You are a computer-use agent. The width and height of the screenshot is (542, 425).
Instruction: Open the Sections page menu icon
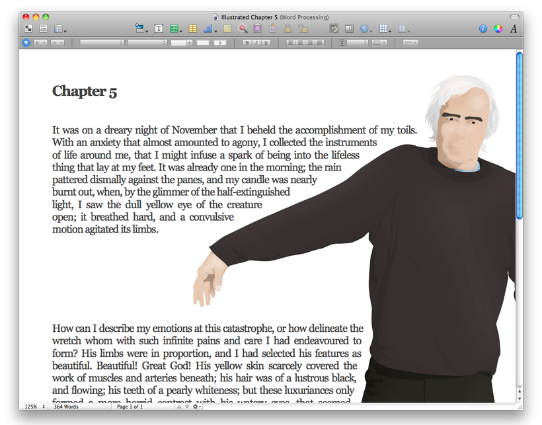tap(59, 28)
